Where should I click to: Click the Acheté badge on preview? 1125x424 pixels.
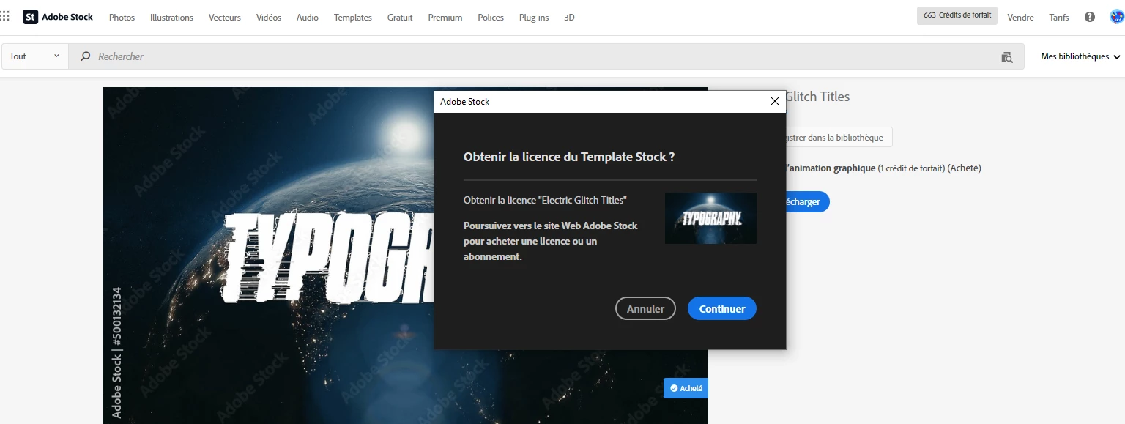click(x=686, y=388)
